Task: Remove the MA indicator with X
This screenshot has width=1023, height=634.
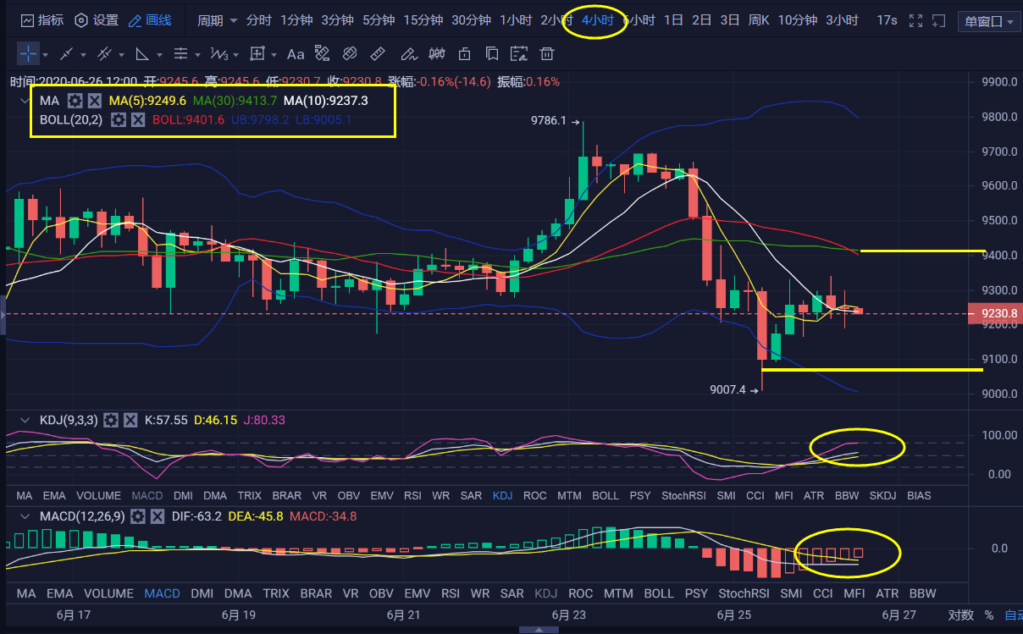Action: [95, 100]
